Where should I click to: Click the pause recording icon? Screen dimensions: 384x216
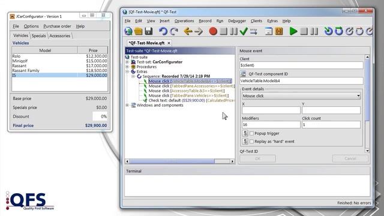click(234, 31)
